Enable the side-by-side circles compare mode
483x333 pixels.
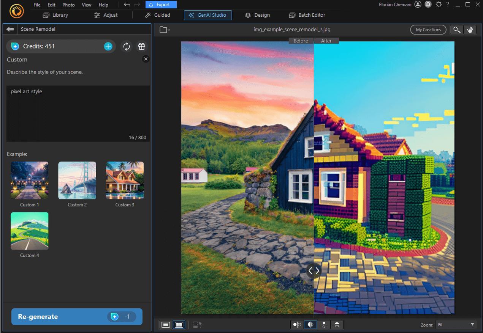coord(297,325)
